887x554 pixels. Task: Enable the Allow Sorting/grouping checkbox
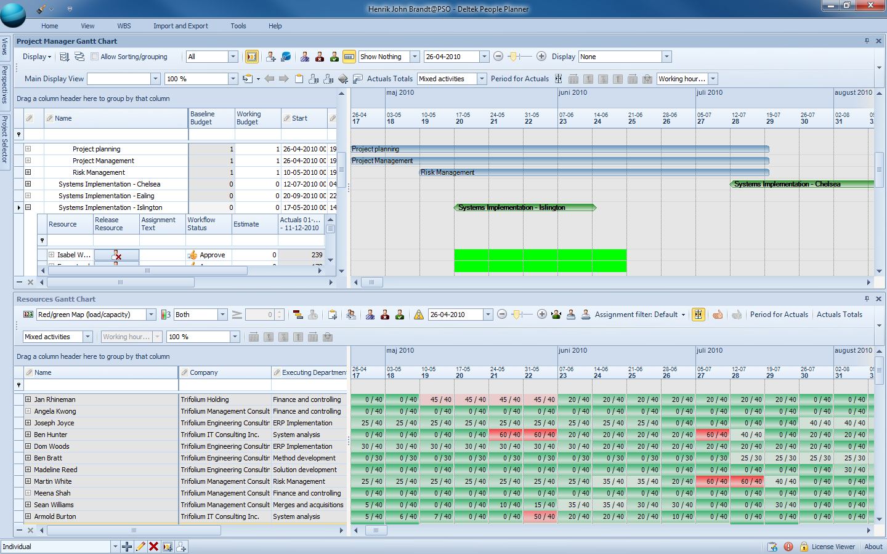click(94, 57)
